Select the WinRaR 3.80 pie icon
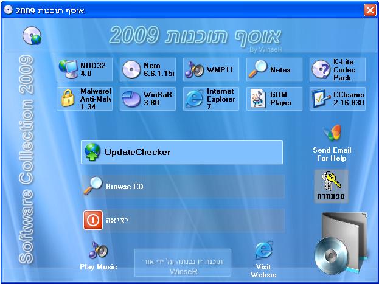The height and width of the screenshot is (284, 379). tap(131, 99)
